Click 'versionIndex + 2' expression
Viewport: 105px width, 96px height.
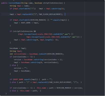click(x=52, y=60)
